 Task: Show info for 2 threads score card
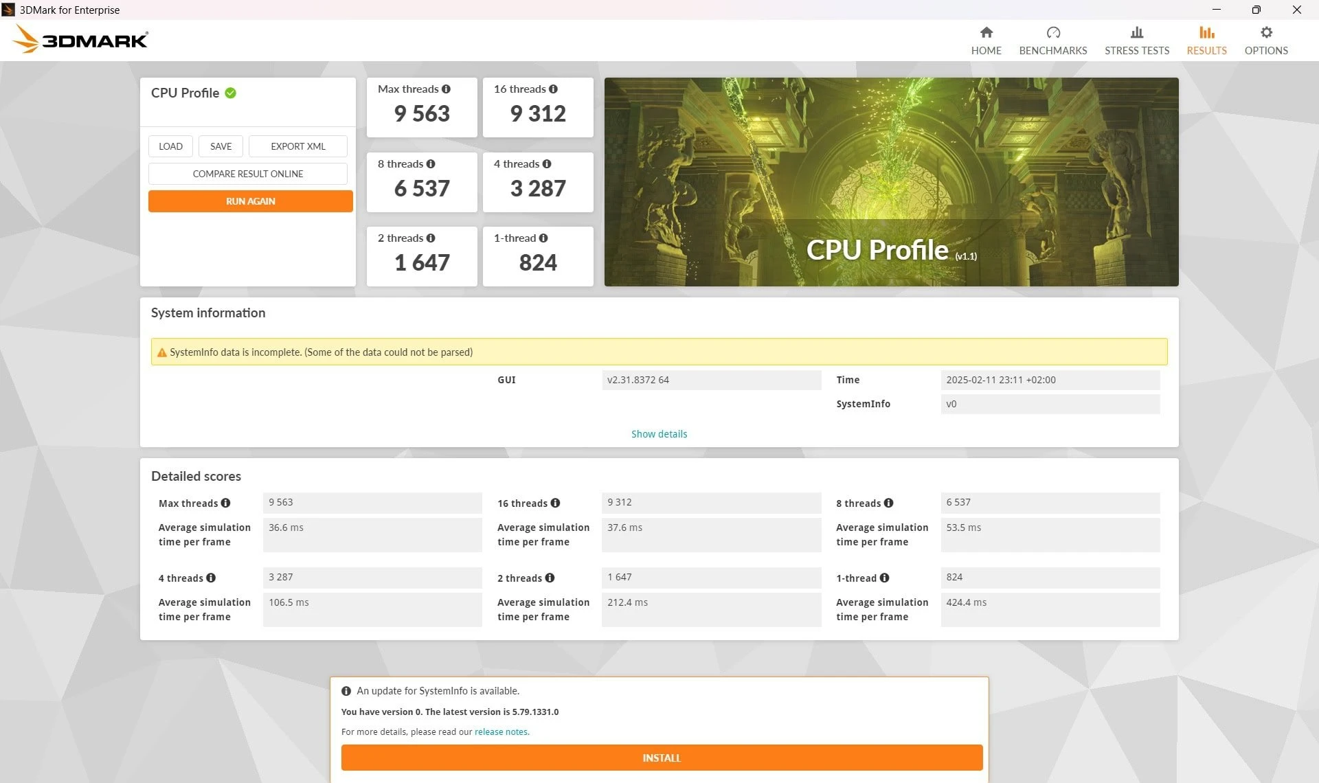431,238
